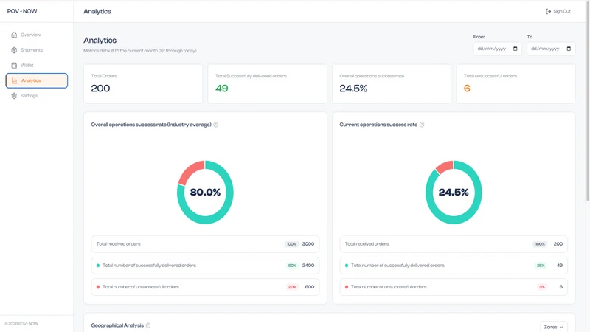This screenshot has width=590, height=332.
Task: Click the page vertical scrollbar
Action: click(588, 102)
